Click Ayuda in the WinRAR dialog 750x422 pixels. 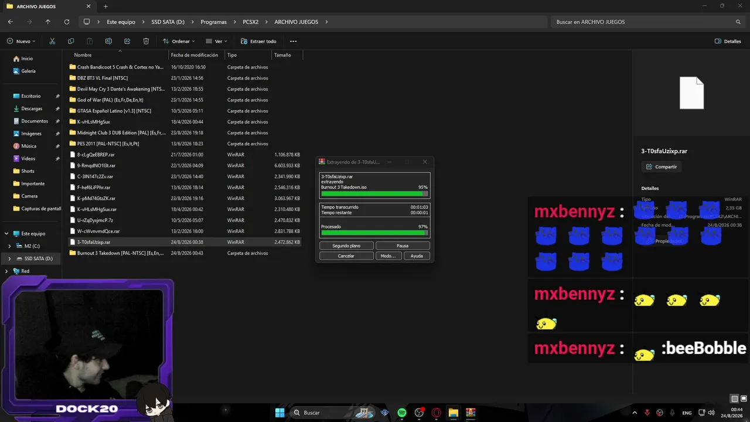417,256
